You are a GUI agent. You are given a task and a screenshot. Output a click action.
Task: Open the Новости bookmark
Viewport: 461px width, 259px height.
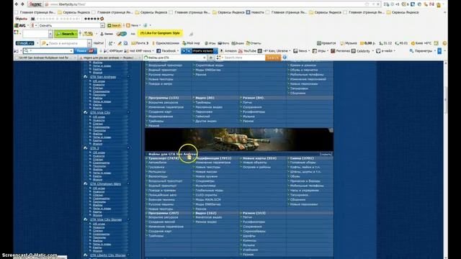tap(255, 12)
